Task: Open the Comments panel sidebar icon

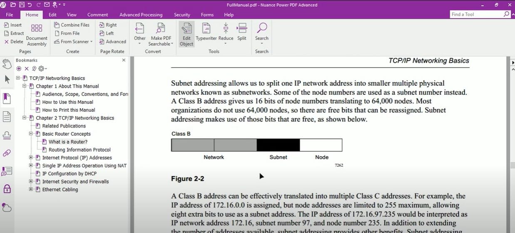Action: [x=7, y=171]
